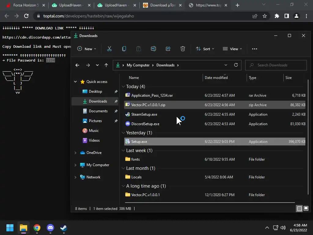Select Application_Pass_1234.rar file
This screenshot has width=313, height=235.
215,95
